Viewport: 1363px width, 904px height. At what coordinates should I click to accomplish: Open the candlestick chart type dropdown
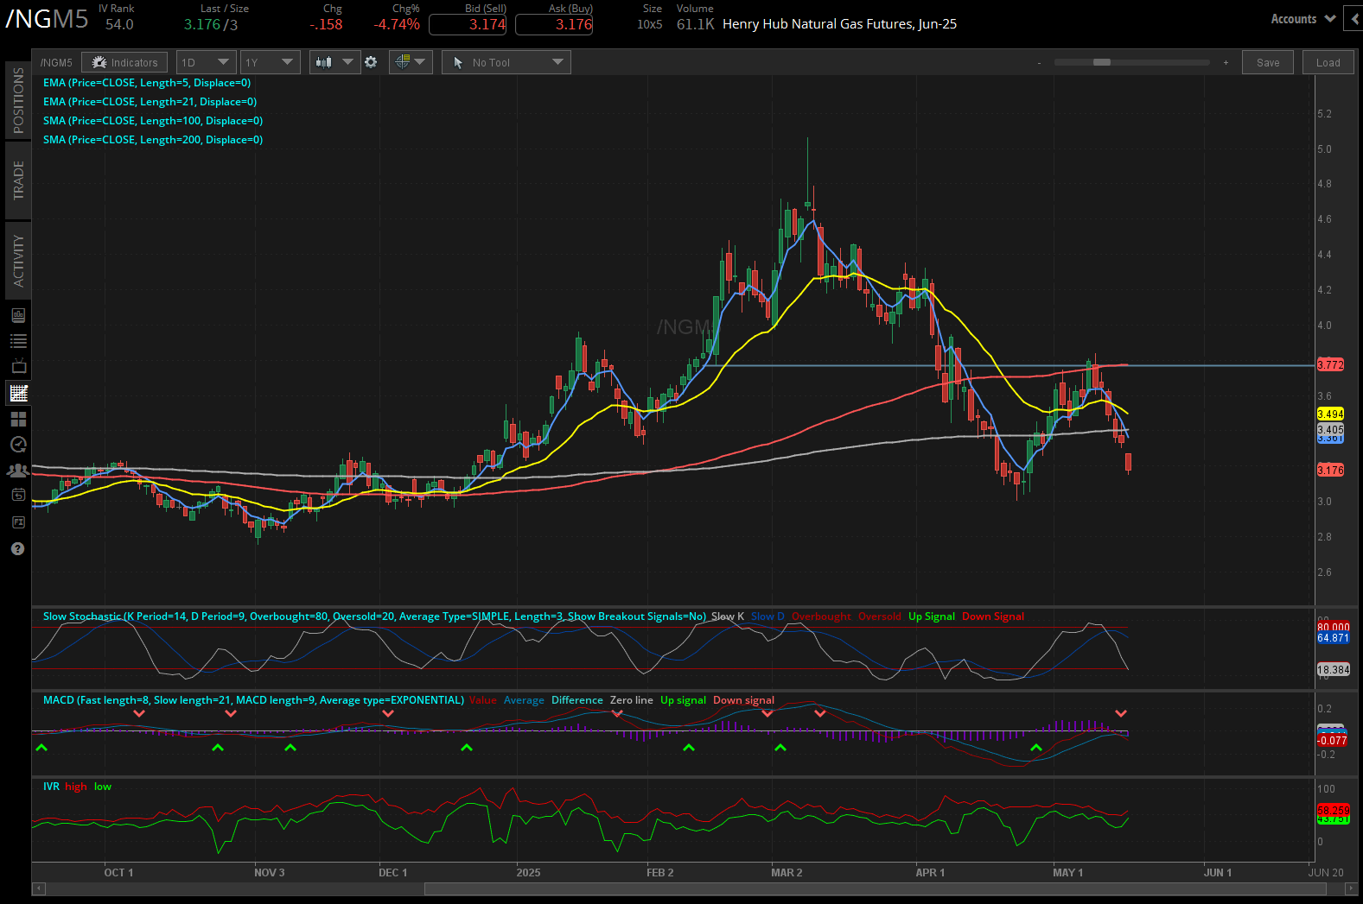334,62
